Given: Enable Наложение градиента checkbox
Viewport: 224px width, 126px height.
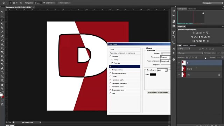Looking at the screenshot, I should (111, 83).
